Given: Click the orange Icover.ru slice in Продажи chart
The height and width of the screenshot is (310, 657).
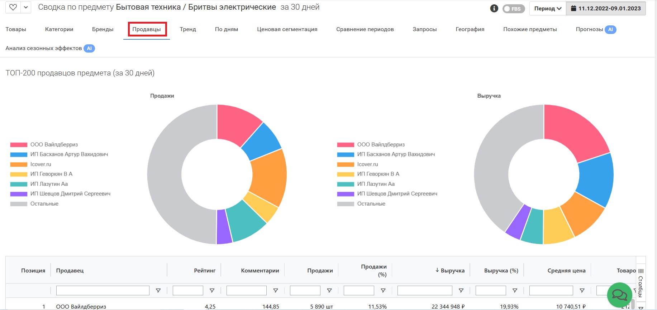Looking at the screenshot, I should coord(269,177).
